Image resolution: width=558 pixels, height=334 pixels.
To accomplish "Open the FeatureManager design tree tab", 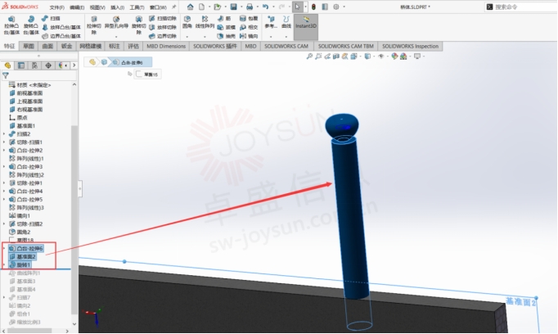I will [x=7, y=65].
